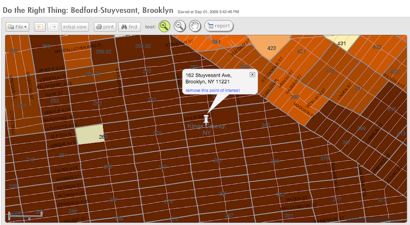
Task: Select the zoom out magnifier tool
Action: [180, 26]
